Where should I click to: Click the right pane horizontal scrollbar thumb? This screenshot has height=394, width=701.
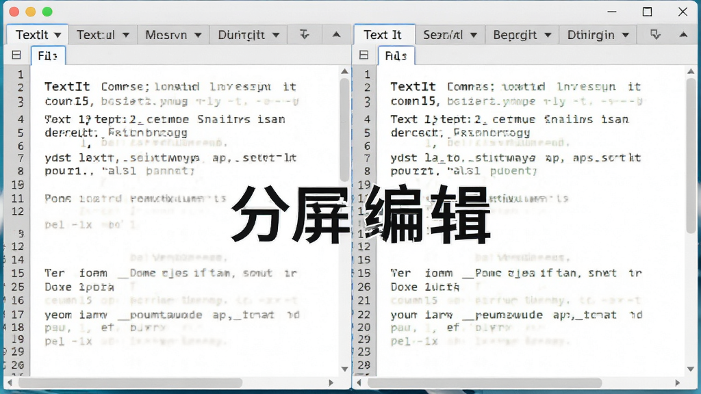(485, 383)
